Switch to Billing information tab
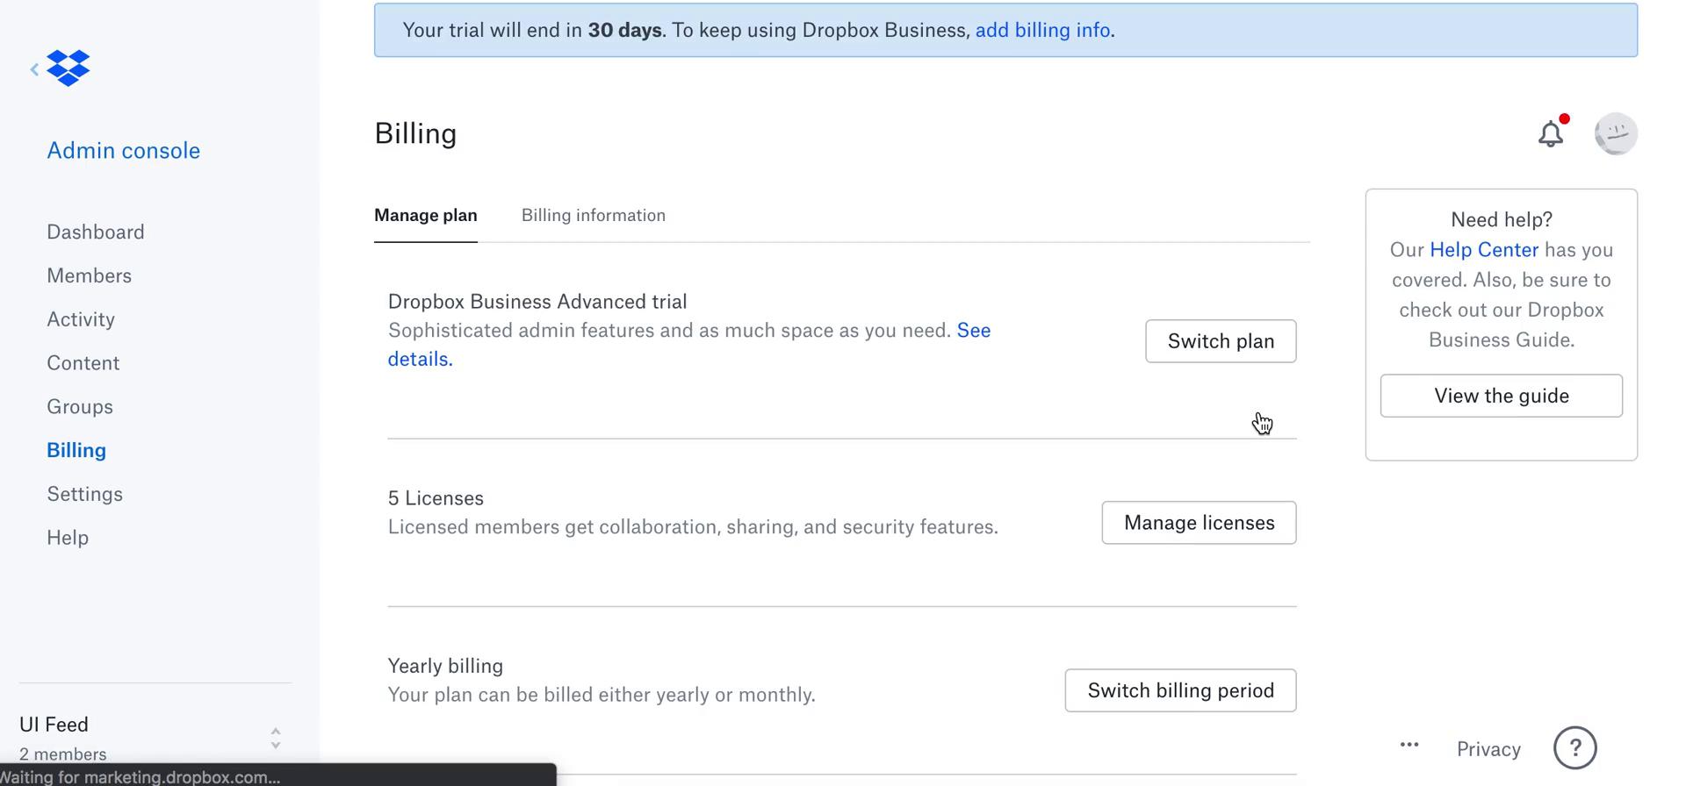1686x786 pixels. [x=594, y=216]
